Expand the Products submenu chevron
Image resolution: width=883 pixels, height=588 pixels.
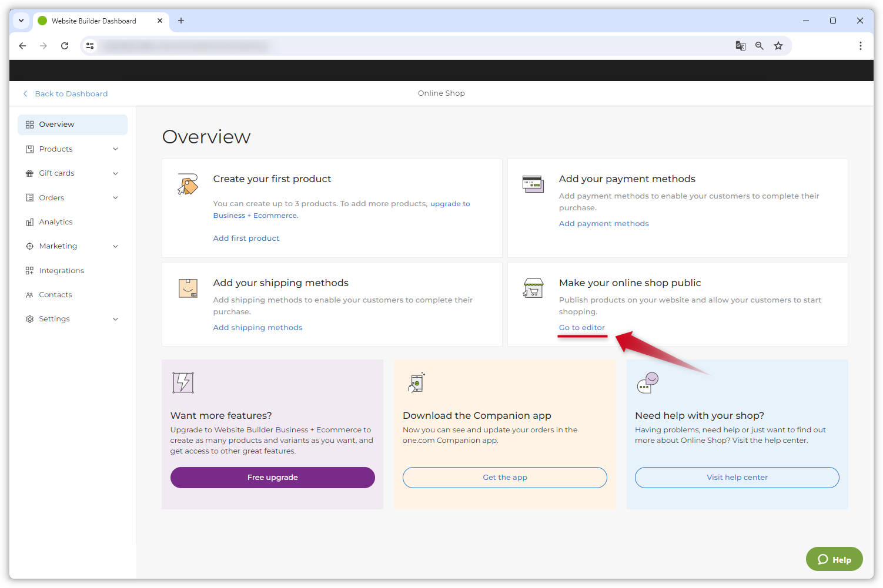coord(115,149)
